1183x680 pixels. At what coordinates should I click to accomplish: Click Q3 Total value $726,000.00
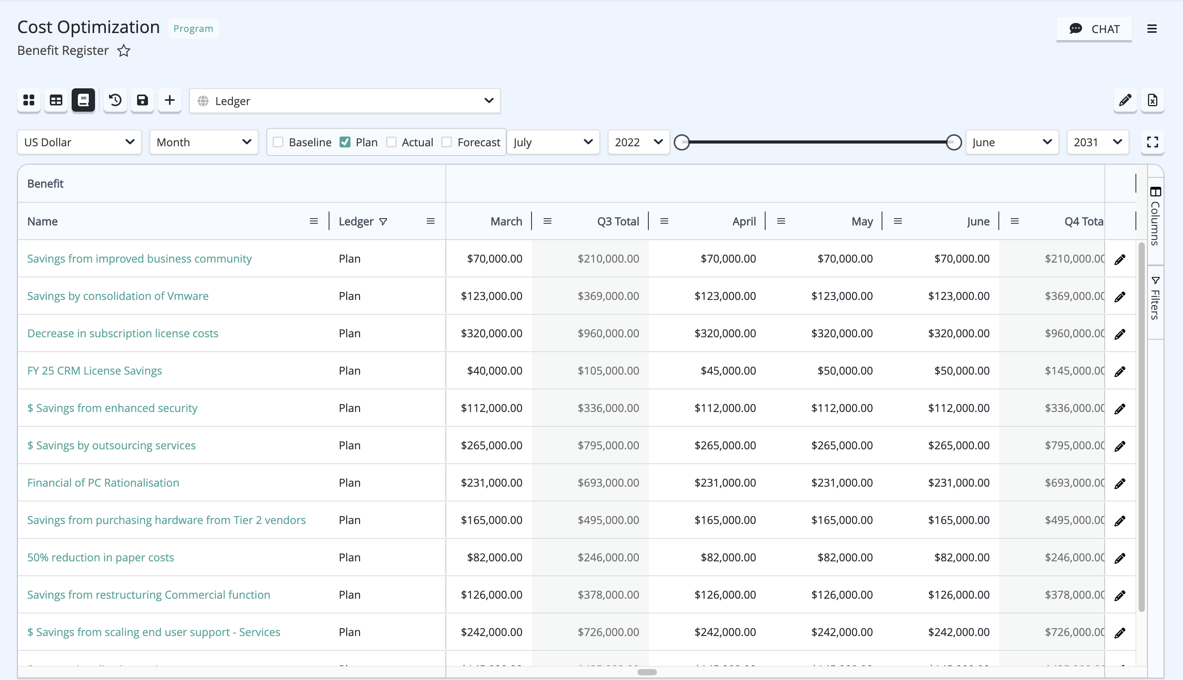pos(608,633)
